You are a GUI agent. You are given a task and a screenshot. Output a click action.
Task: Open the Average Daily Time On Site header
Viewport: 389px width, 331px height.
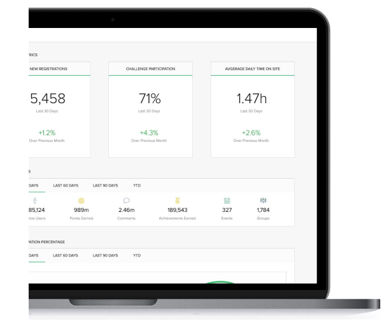[253, 69]
